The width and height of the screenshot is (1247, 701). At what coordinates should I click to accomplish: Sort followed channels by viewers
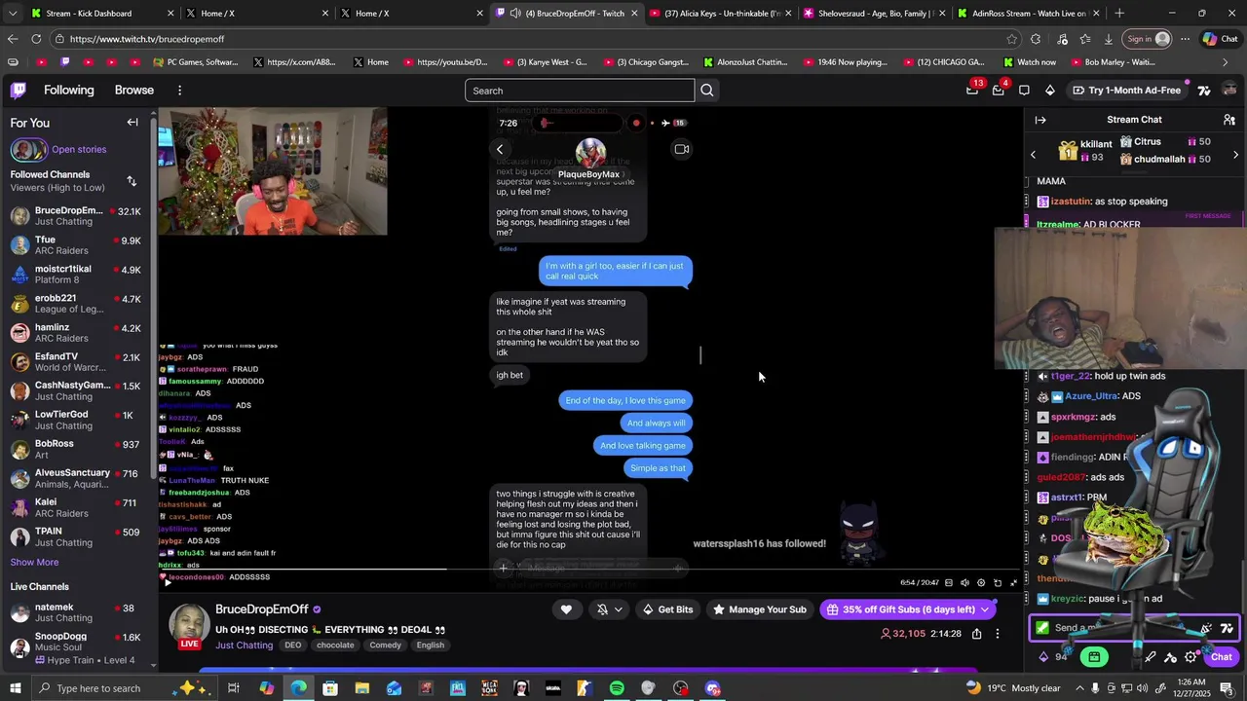click(132, 181)
